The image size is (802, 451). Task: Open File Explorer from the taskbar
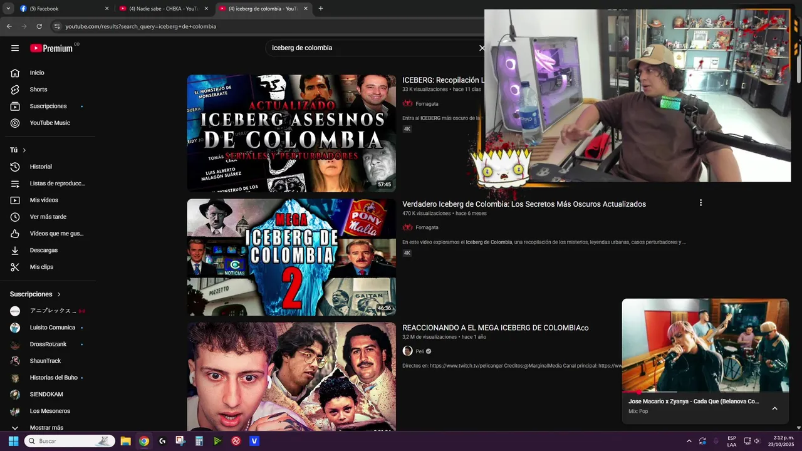[x=125, y=441]
